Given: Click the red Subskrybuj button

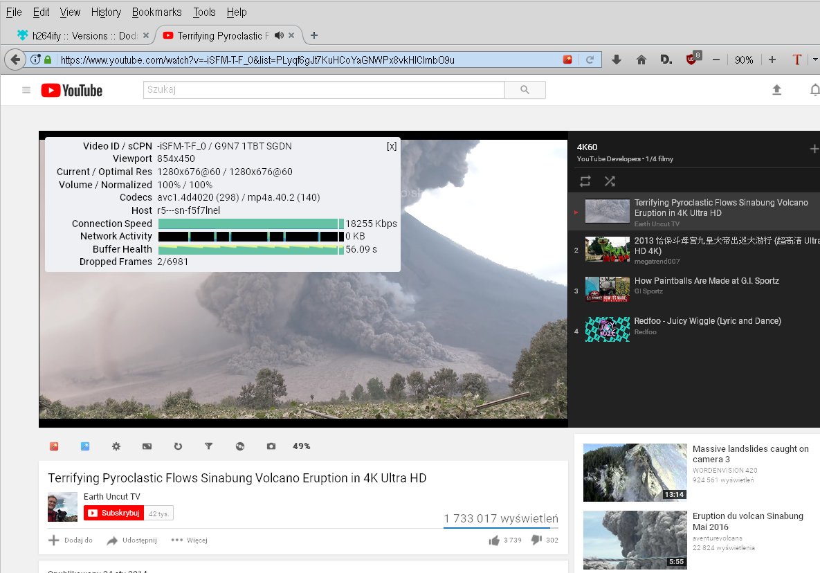Looking at the screenshot, I should pos(114,513).
